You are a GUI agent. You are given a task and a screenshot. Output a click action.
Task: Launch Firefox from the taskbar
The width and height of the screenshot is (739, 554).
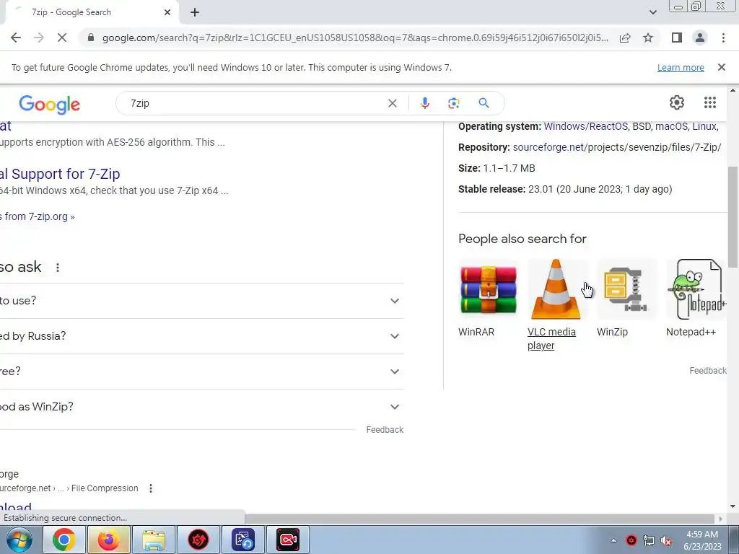click(108, 540)
